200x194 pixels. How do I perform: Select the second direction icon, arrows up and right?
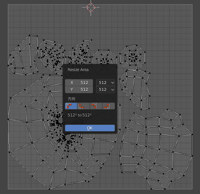tap(83, 106)
